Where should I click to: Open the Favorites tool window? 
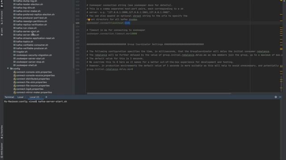coord(2,132)
